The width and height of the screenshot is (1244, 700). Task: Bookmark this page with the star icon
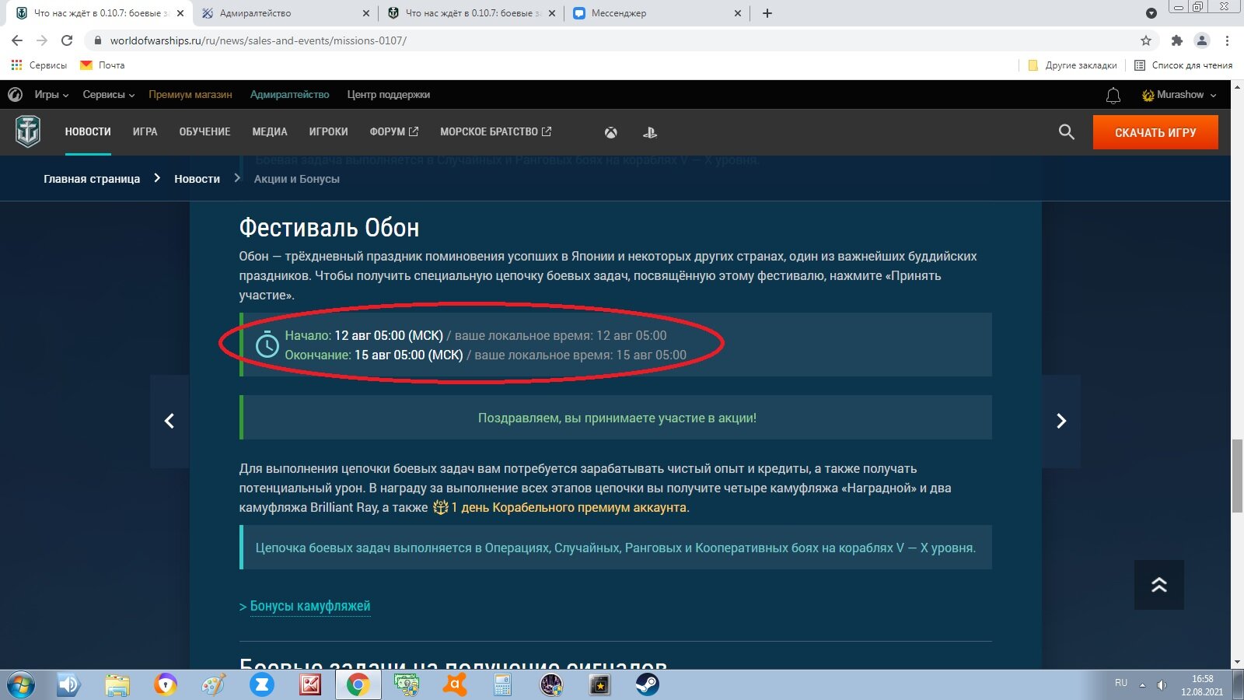[1145, 40]
